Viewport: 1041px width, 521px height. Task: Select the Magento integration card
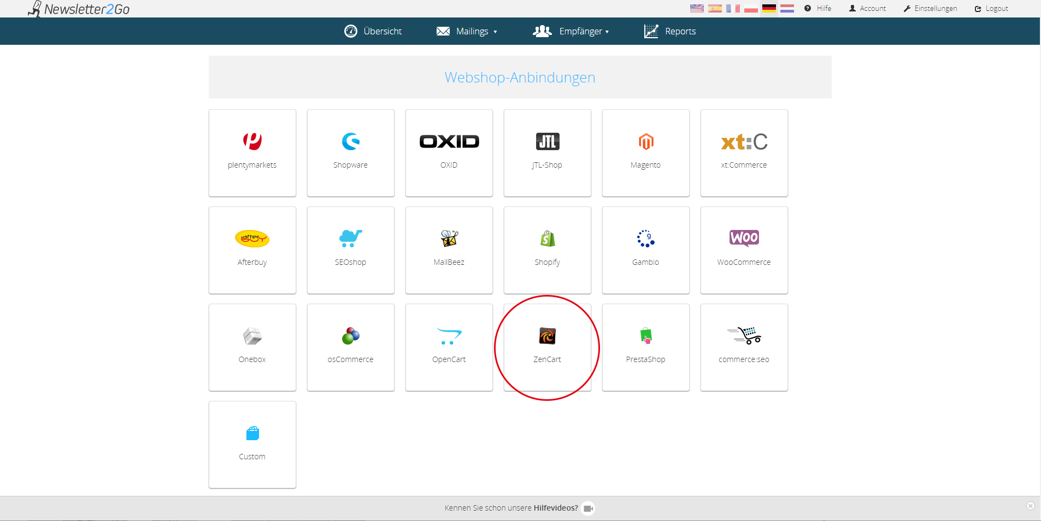pyautogui.click(x=646, y=153)
